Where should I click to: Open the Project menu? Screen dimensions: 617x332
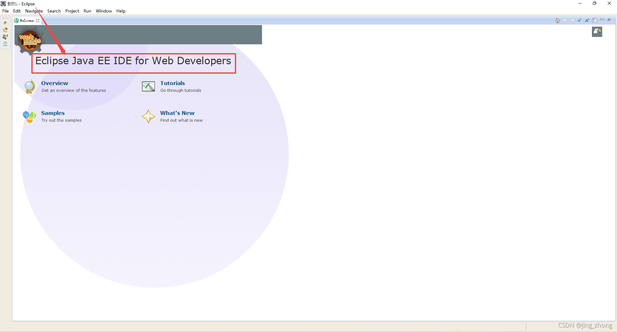pos(72,11)
